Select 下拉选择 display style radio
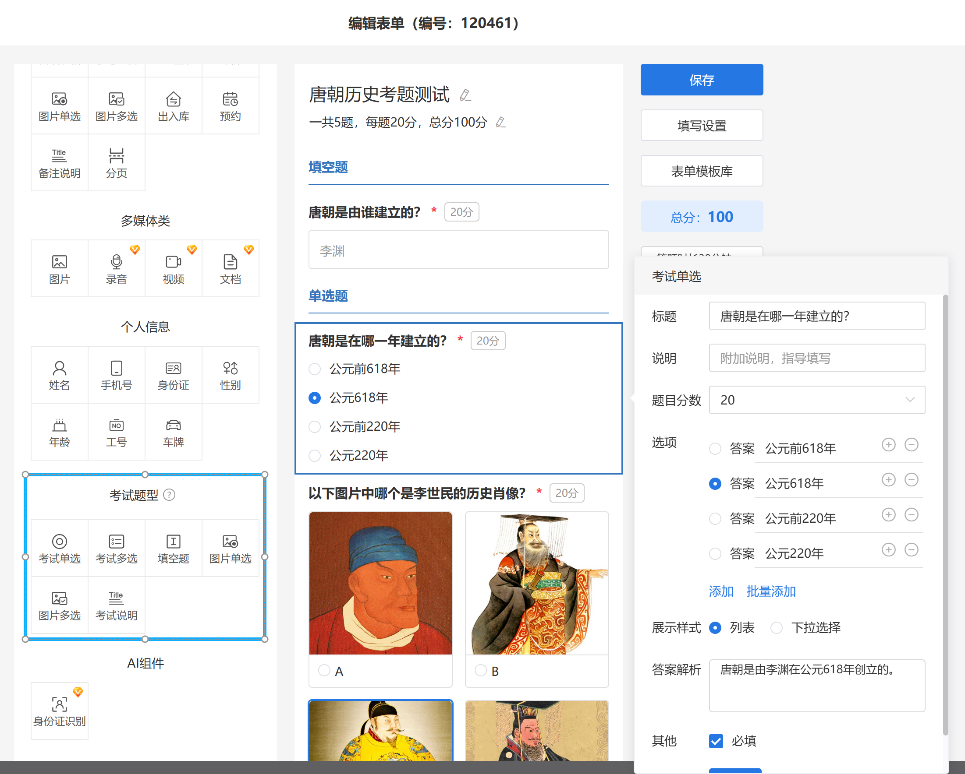The image size is (965, 774). (x=777, y=627)
